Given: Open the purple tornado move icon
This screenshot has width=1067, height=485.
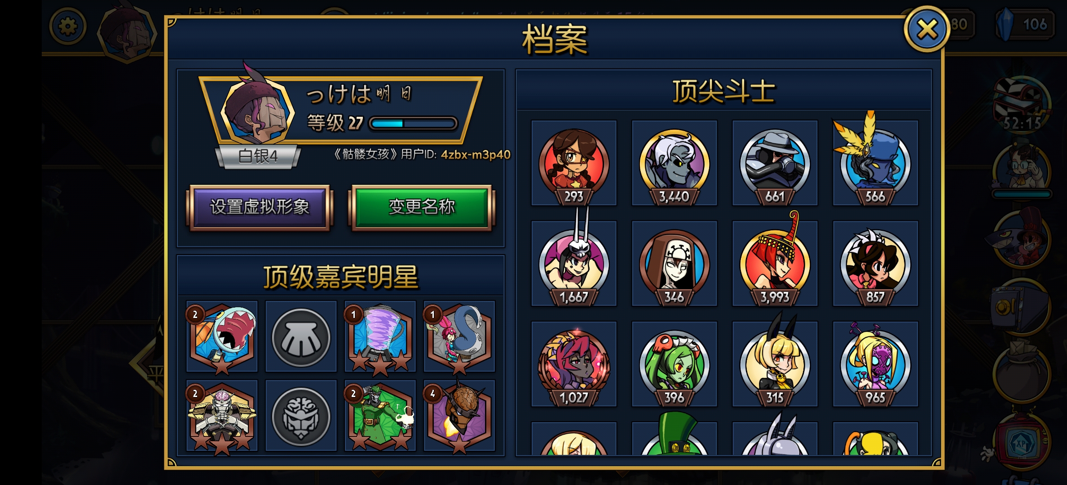Looking at the screenshot, I should 380,336.
